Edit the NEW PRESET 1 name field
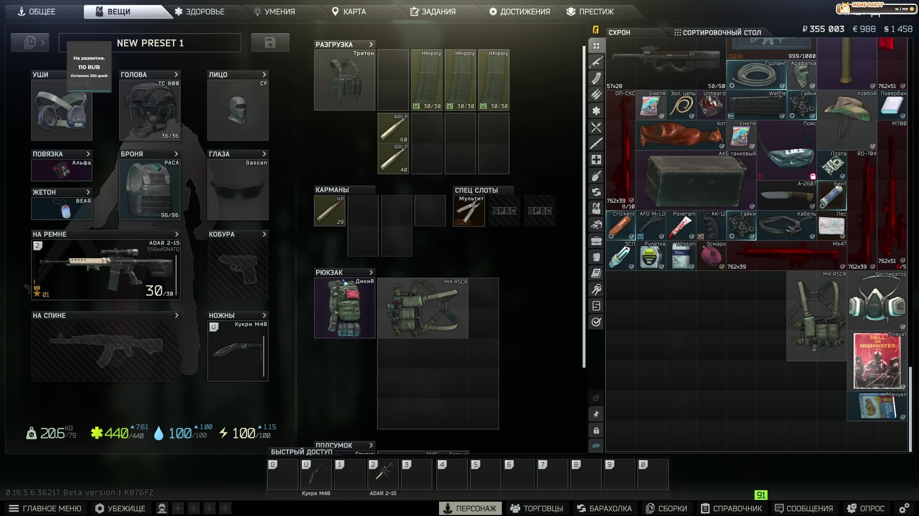 pos(150,43)
